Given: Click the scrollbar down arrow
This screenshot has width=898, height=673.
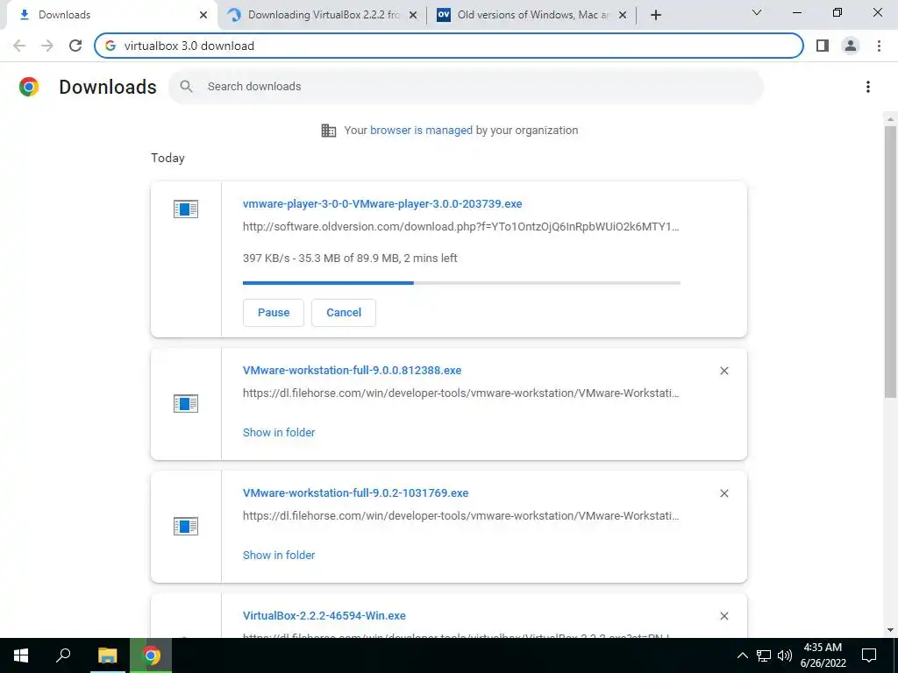Looking at the screenshot, I should pyautogui.click(x=890, y=630).
